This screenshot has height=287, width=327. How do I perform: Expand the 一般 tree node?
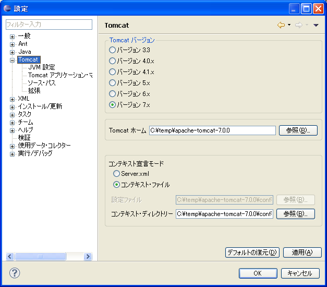[12, 37]
